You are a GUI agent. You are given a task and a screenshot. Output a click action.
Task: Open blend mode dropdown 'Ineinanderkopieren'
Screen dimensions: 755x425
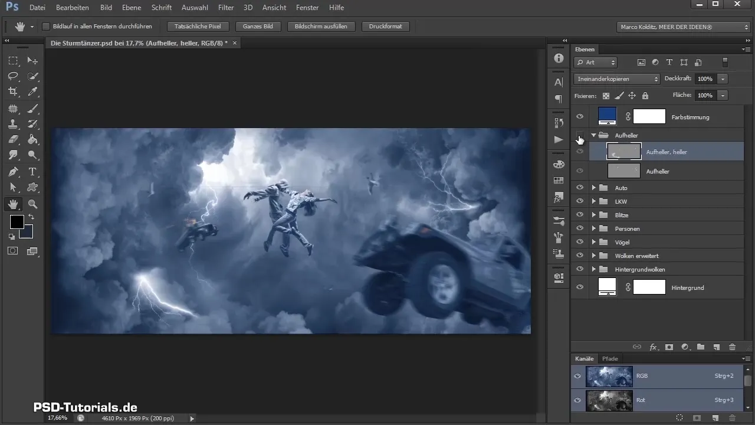(616, 79)
